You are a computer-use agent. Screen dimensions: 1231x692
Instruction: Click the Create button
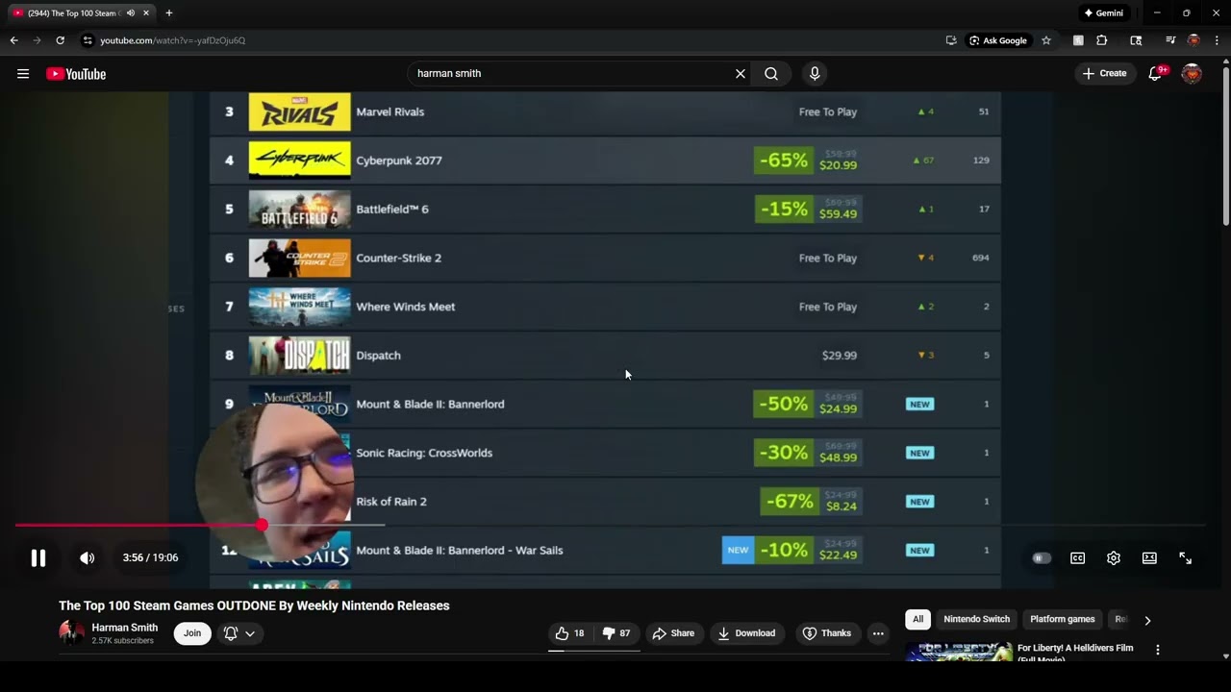pyautogui.click(x=1104, y=74)
